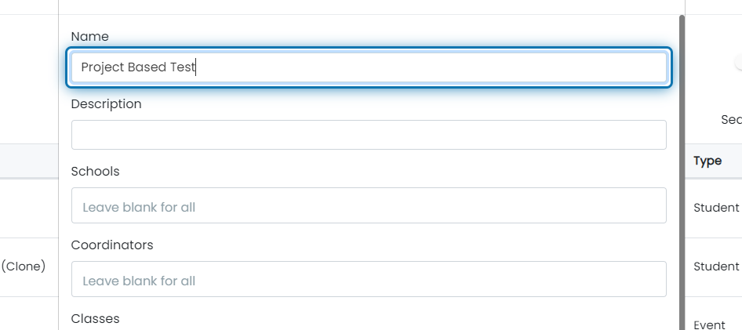Click the Name field label
Viewport: 742px width, 330px height.
tap(89, 36)
